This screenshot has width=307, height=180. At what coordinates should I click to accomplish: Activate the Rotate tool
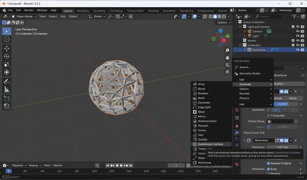click(7, 56)
